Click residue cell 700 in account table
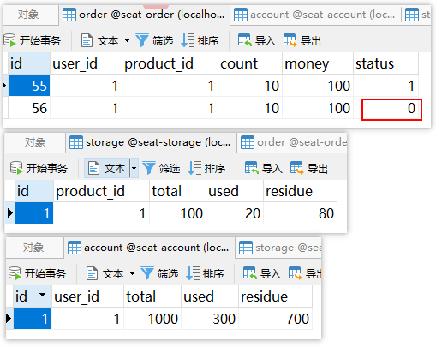The height and width of the screenshot is (347, 436). [x=275, y=319]
